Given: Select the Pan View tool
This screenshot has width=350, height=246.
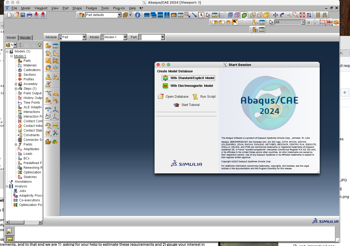Looking at the screenshot, I should click(x=275, y=15).
